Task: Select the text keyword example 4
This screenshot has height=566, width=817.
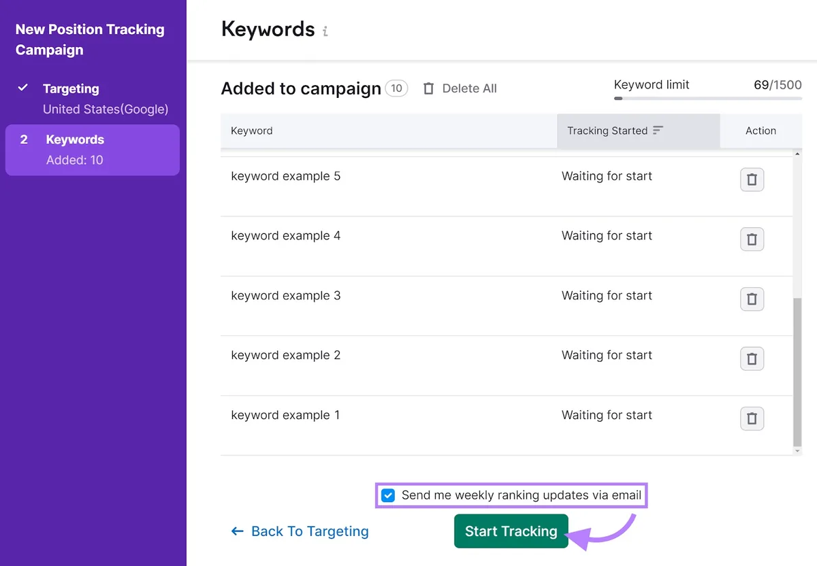Action: 286,236
